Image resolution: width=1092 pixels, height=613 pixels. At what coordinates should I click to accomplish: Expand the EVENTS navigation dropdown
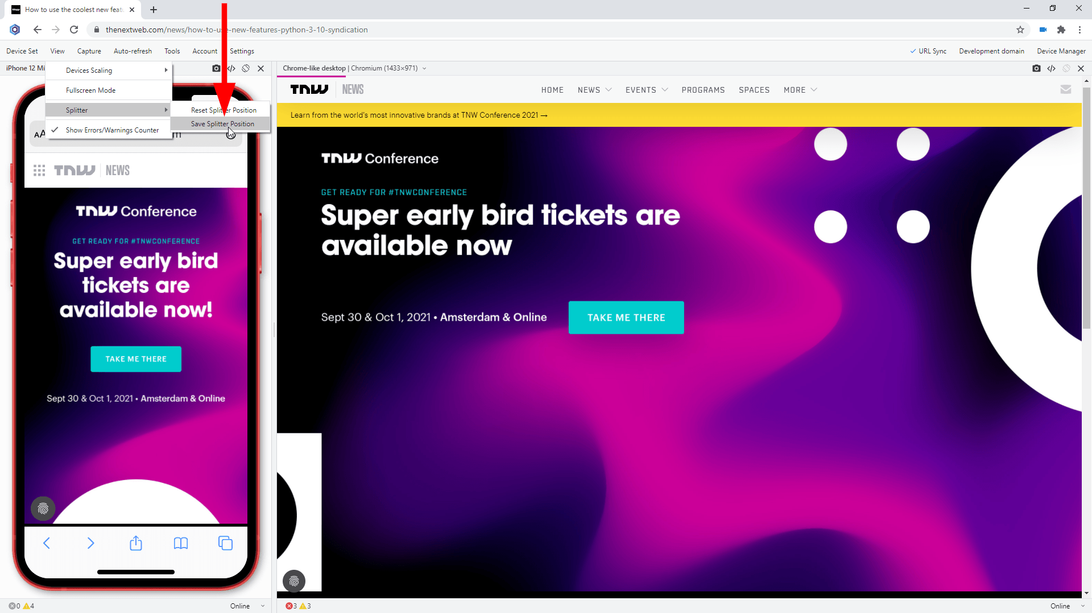[646, 90]
